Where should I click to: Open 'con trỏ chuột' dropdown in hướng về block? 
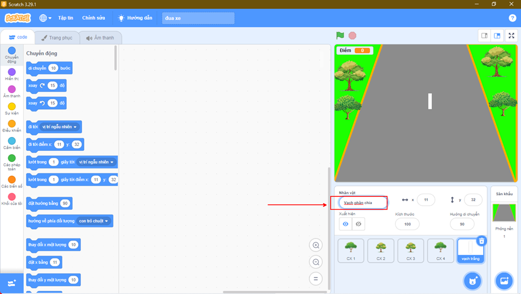pyautogui.click(x=93, y=221)
